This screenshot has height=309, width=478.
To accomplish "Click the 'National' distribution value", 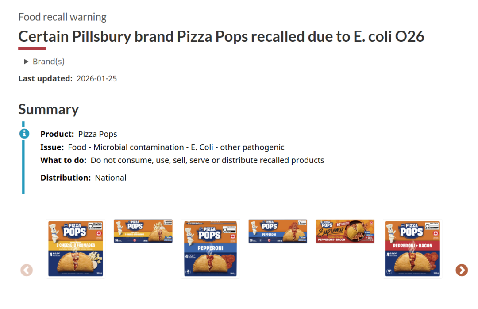I will click(111, 178).
